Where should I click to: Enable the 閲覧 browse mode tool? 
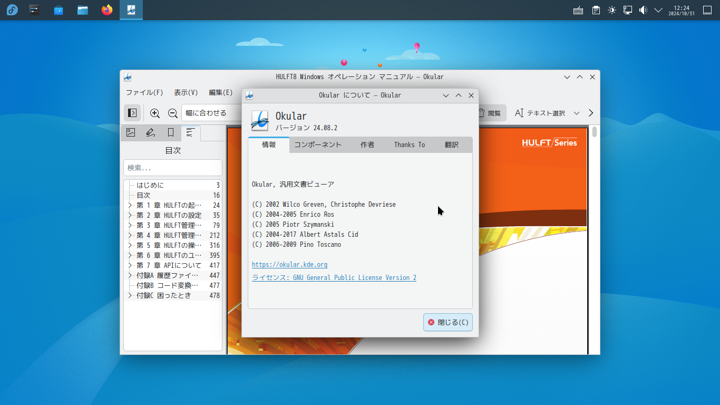(x=490, y=113)
